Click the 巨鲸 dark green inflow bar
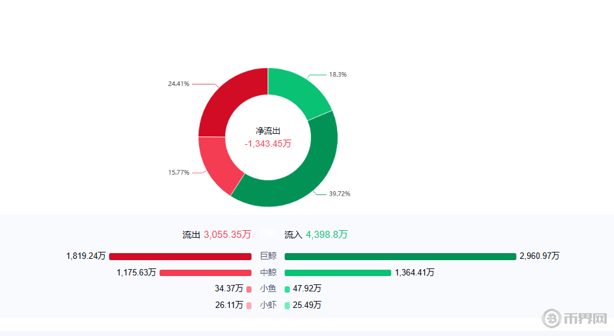Image resolution: width=614 pixels, height=336 pixels. coord(400,256)
